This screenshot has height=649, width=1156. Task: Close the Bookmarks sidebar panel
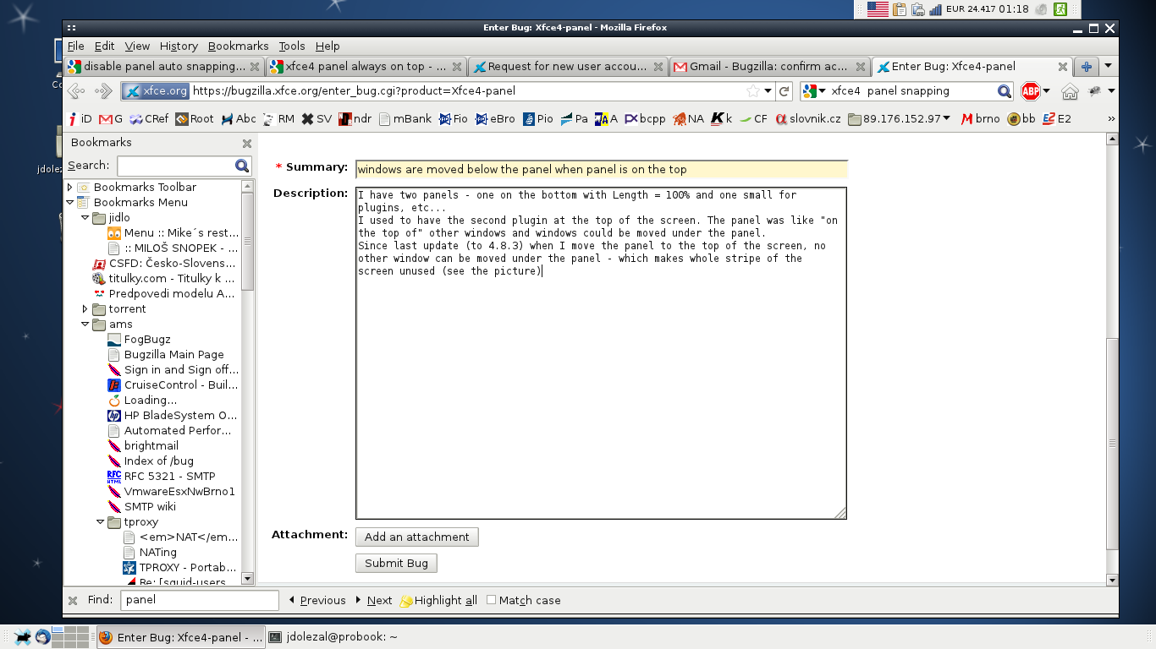point(247,144)
